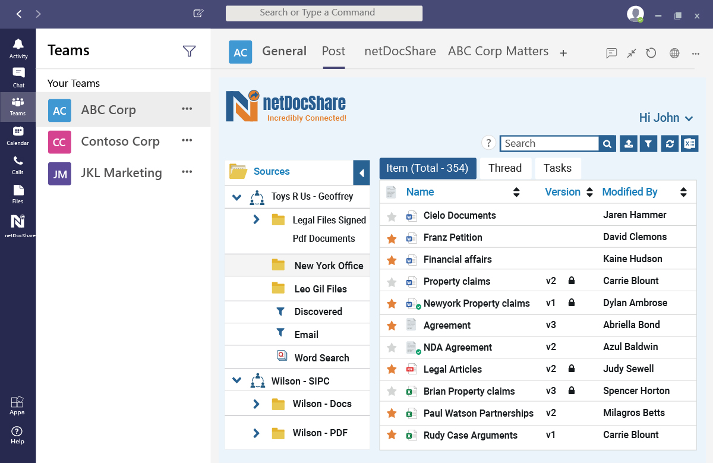The height and width of the screenshot is (463, 713).
Task: Open the ABC Corp Matters tab
Action: point(498,51)
